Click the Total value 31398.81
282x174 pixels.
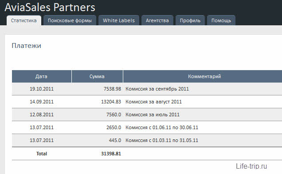(x=111, y=154)
